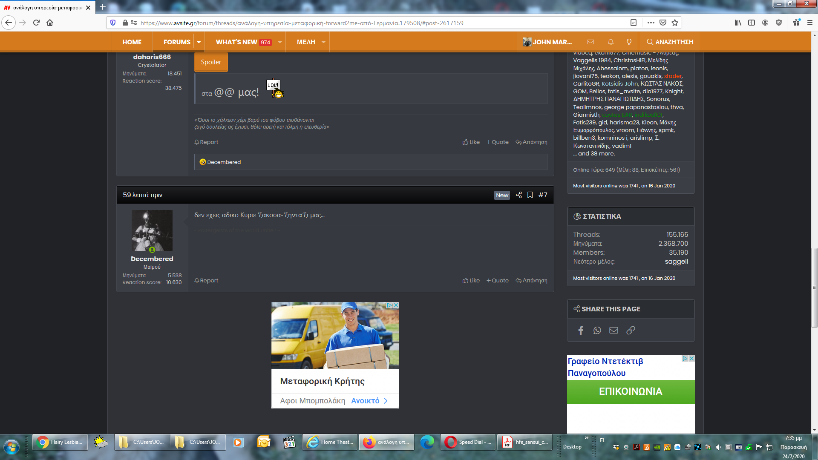Quote Decembered's post #7

(498, 281)
